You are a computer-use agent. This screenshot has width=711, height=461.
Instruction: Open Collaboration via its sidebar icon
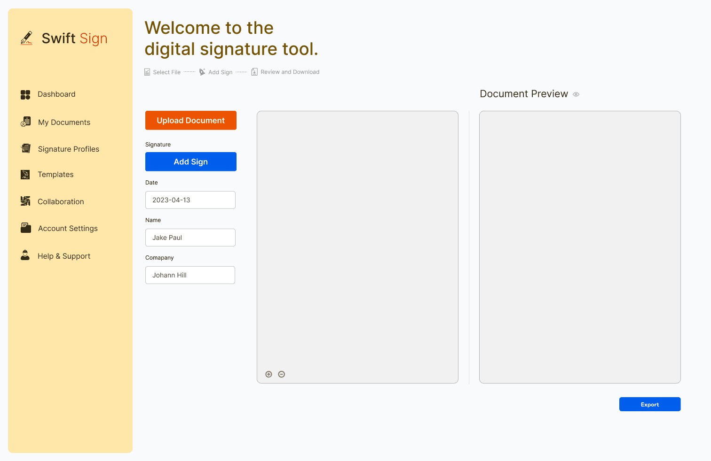click(x=25, y=201)
